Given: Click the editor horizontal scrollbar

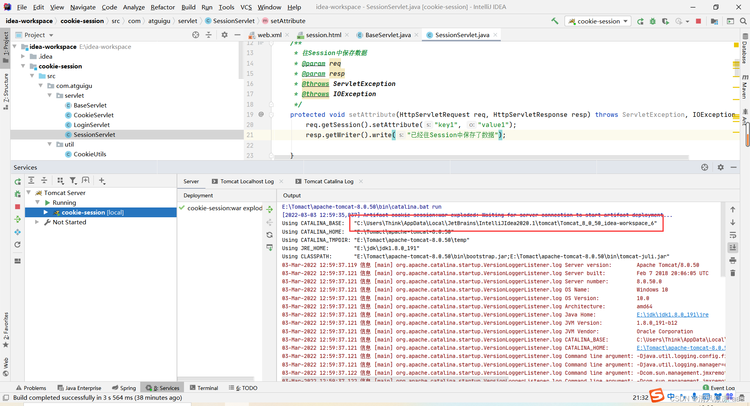Looking at the screenshot, I should point(481,157).
